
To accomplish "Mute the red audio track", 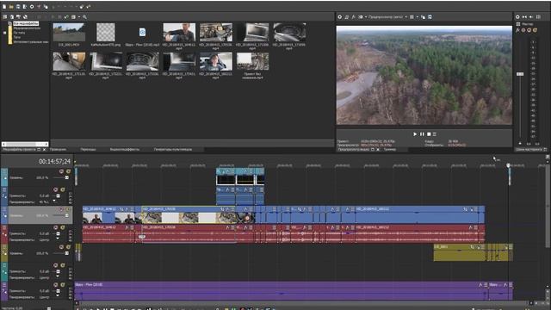I will tap(56, 227).
